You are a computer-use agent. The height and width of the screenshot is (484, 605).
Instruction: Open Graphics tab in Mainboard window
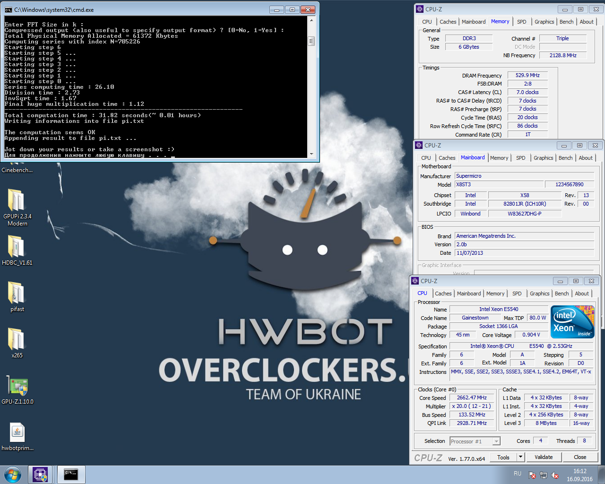(544, 158)
